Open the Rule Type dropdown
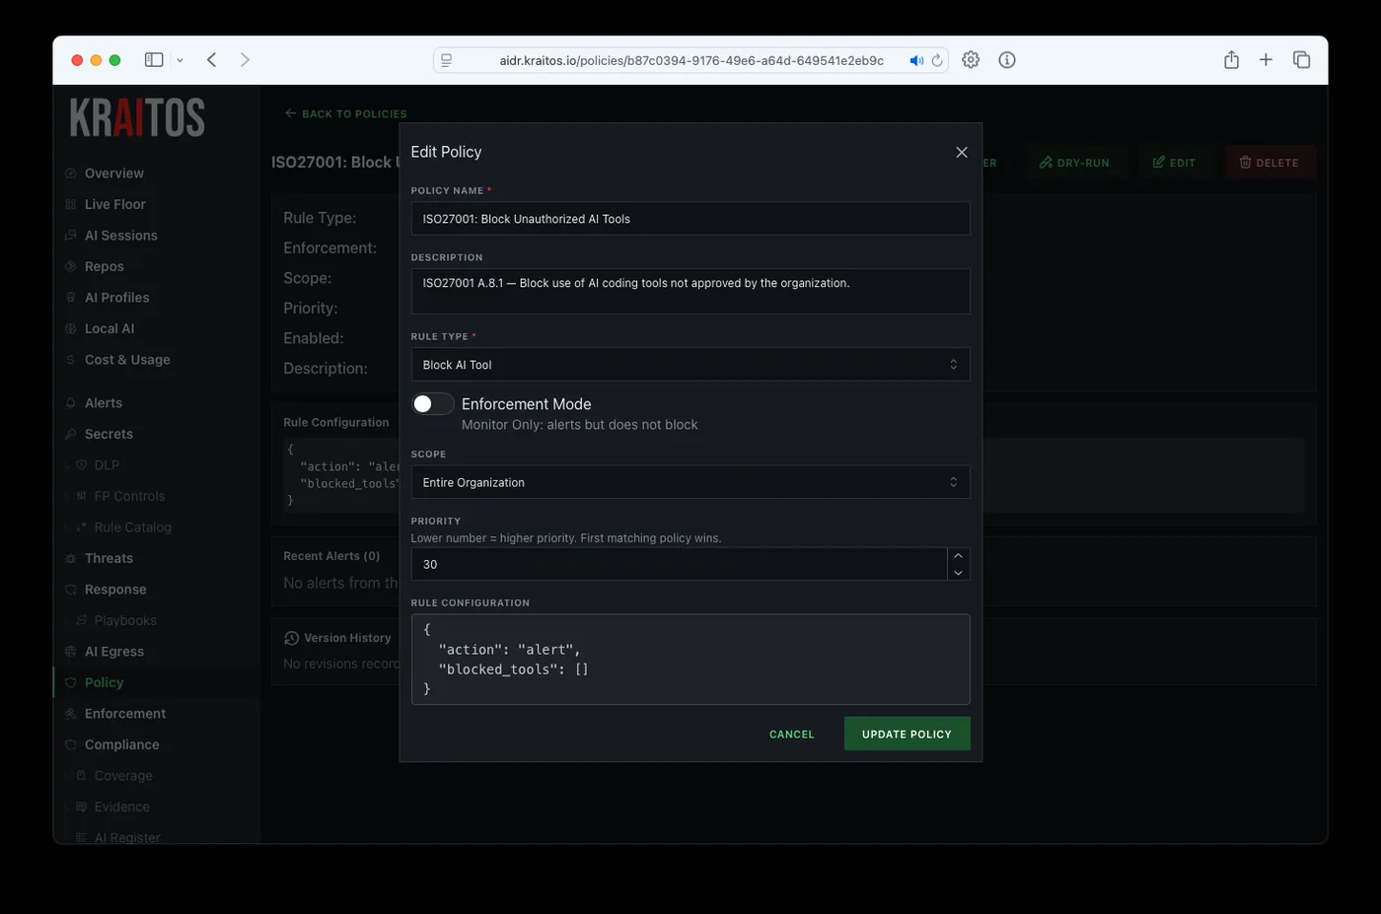This screenshot has height=914, width=1381. (690, 365)
